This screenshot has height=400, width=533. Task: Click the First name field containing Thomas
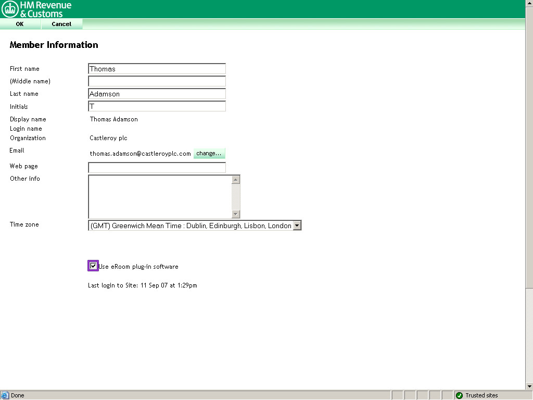pyautogui.click(x=157, y=69)
